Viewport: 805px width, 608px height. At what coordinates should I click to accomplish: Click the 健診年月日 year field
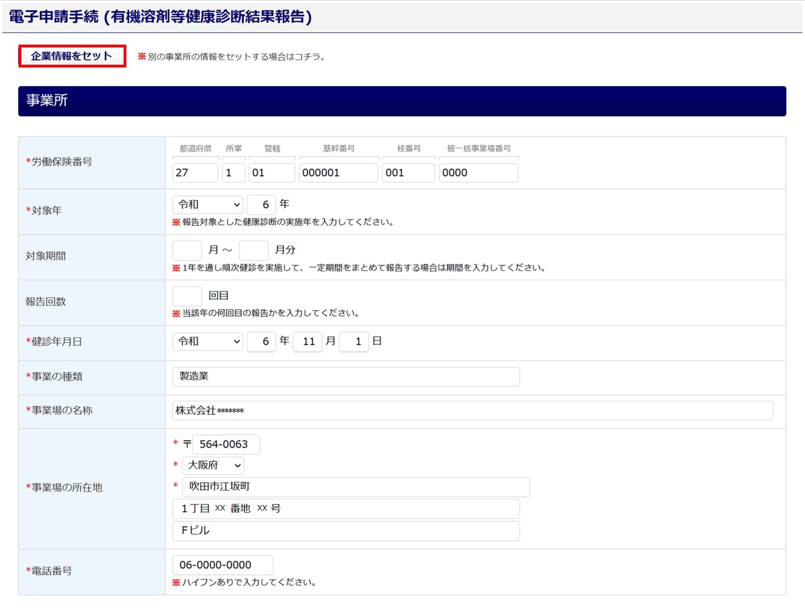coord(262,341)
